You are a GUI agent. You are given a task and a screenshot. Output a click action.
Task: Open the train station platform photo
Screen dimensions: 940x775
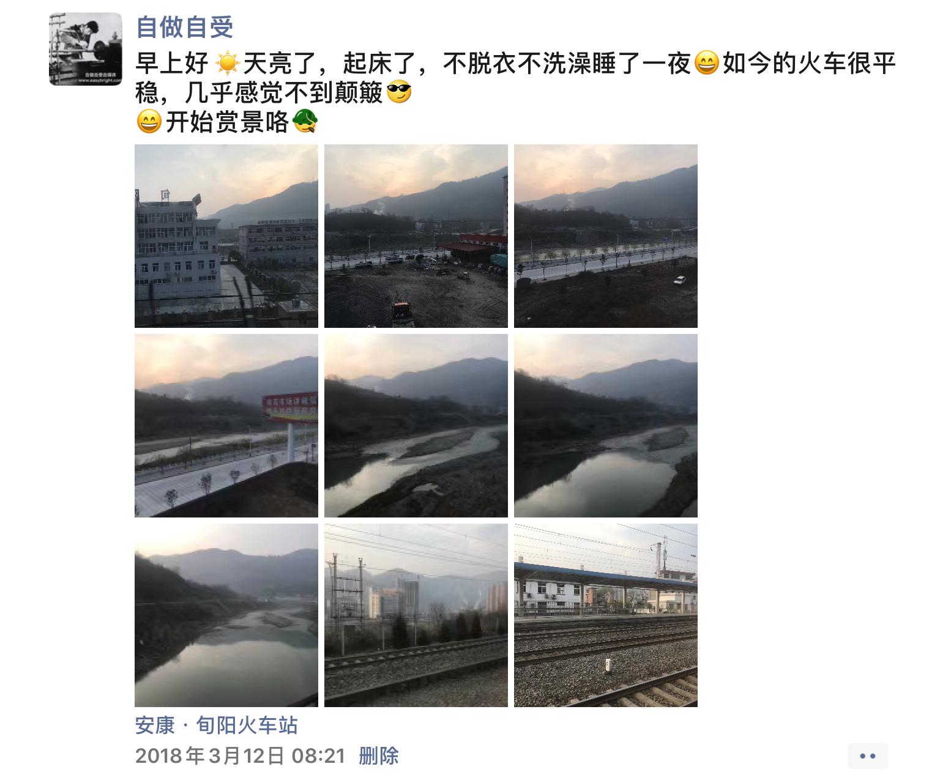click(606, 615)
